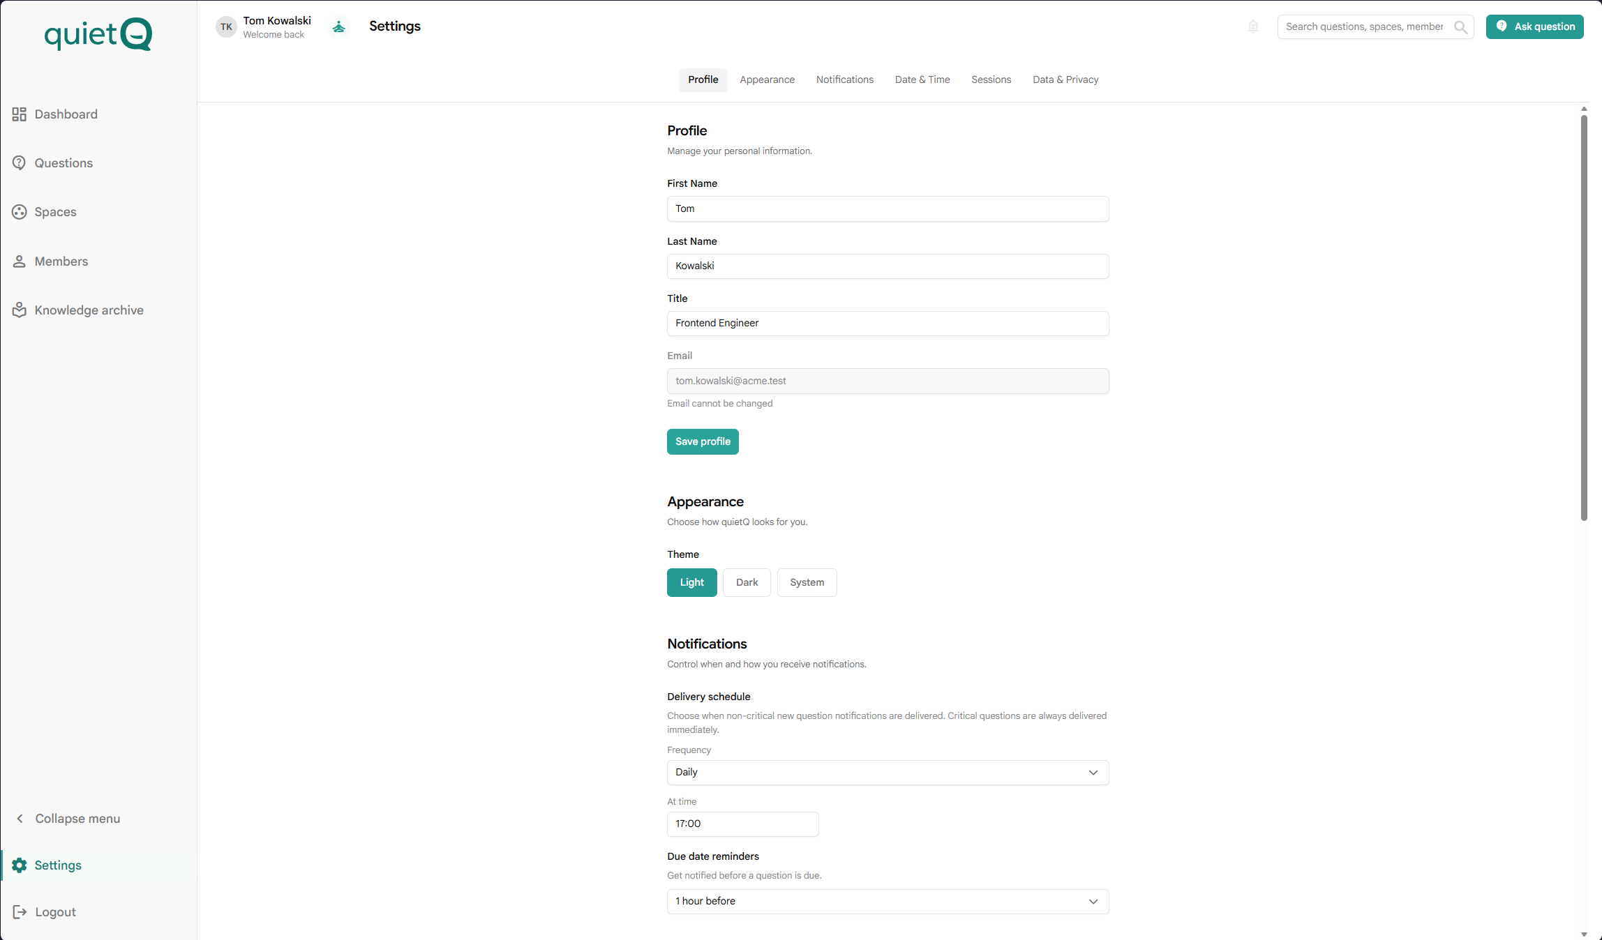The height and width of the screenshot is (940, 1602).
Task: Select the Dark theme
Action: [747, 582]
